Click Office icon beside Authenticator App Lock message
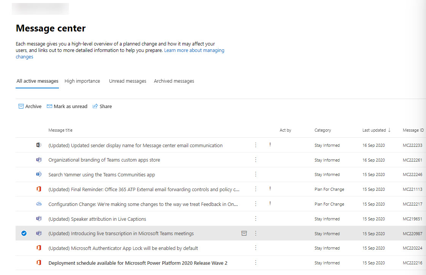 39,248
